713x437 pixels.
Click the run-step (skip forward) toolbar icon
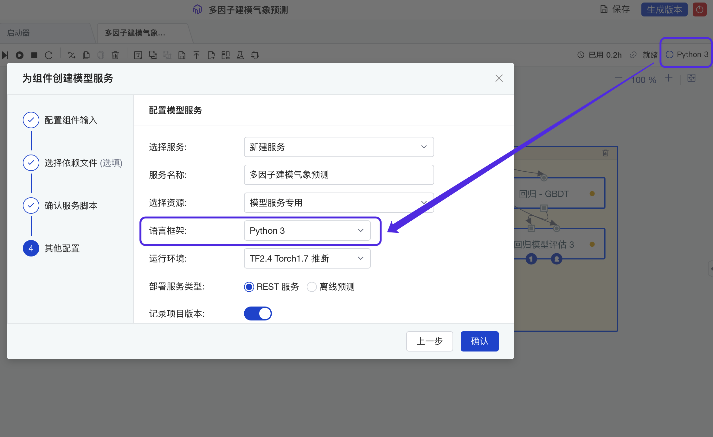pyautogui.click(x=5, y=55)
